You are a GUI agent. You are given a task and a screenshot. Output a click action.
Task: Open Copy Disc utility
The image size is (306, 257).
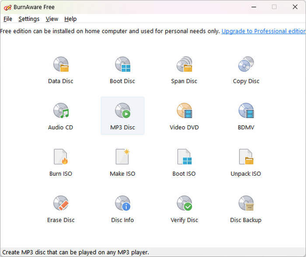click(246, 69)
